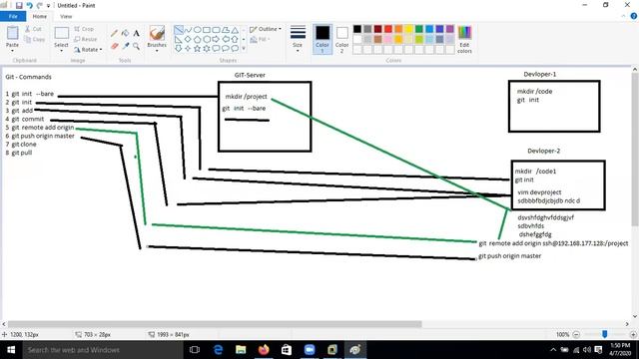The width and height of the screenshot is (639, 359).
Task: Open Paint Help question mark icon
Action: click(x=634, y=16)
